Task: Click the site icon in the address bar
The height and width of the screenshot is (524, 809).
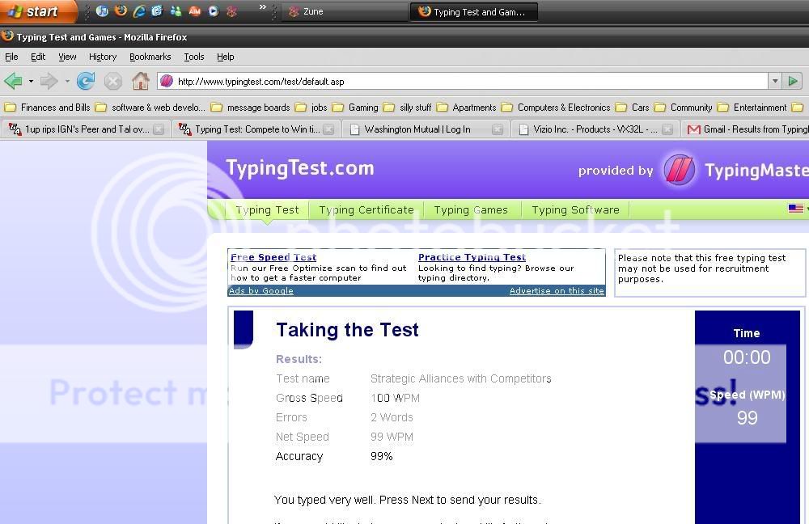Action: coord(167,81)
